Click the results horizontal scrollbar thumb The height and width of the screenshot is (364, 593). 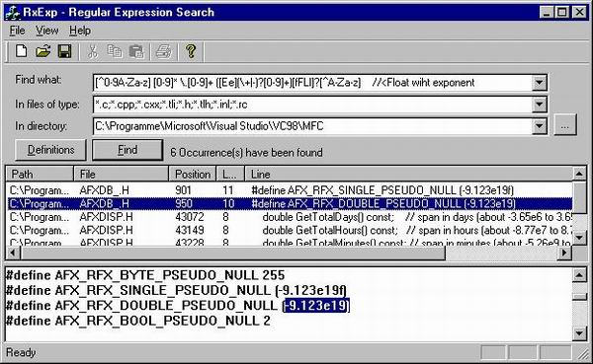pos(233,253)
